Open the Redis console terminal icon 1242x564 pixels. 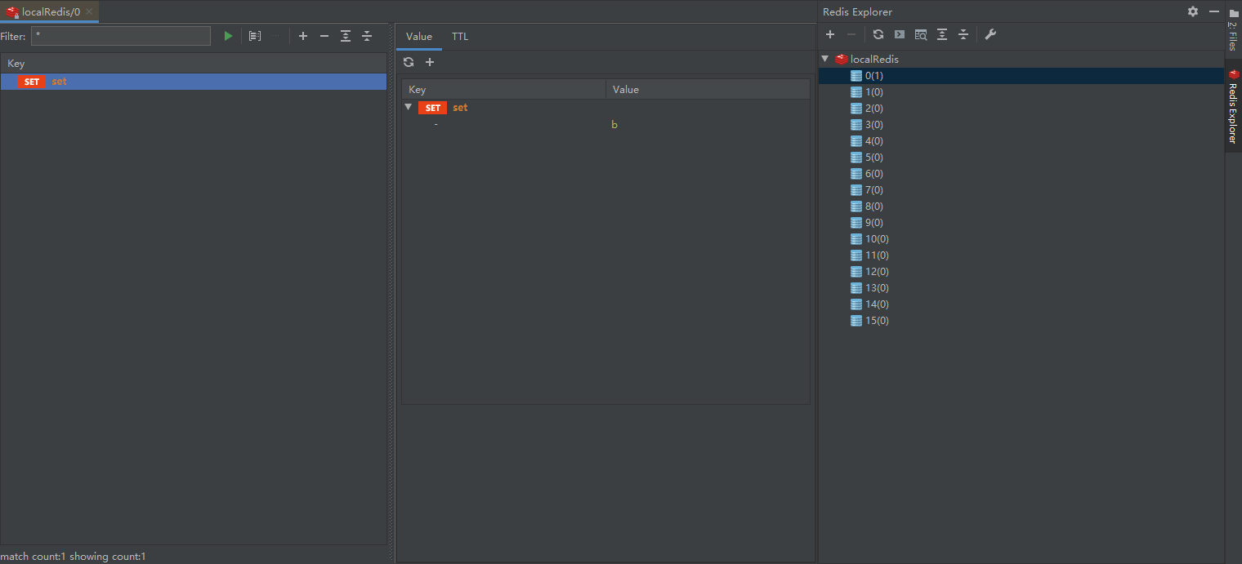(900, 34)
